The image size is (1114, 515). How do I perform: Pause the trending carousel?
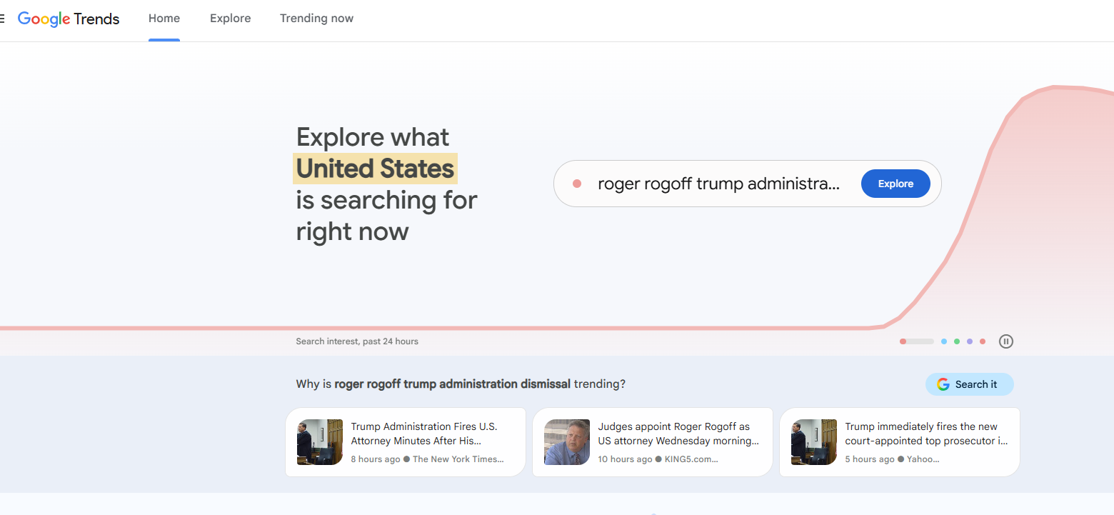(1006, 341)
